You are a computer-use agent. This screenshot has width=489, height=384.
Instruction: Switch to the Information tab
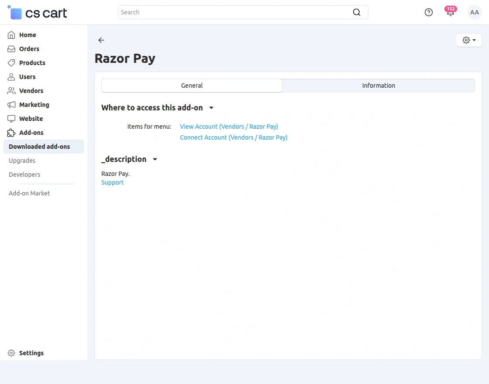pyautogui.click(x=378, y=86)
